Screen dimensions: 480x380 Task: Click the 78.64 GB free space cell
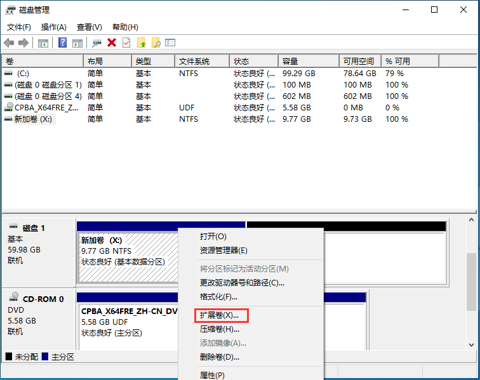tap(360, 74)
